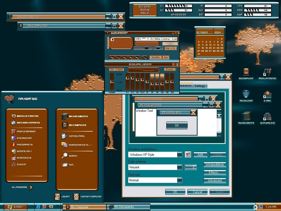
Task: Click Effects... button
Action: (x=215, y=173)
